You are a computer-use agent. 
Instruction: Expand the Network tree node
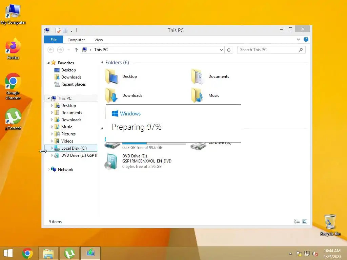pos(48,170)
